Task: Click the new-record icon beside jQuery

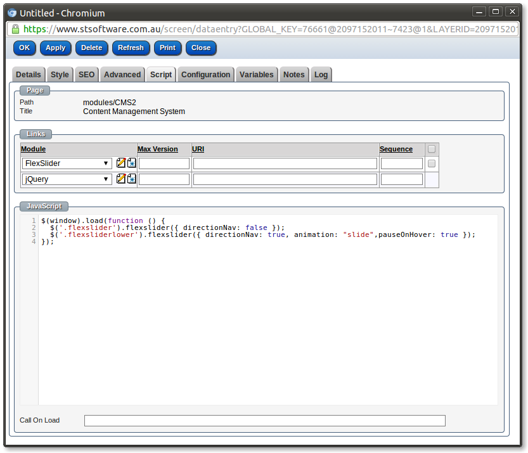Action: pyautogui.click(x=131, y=179)
